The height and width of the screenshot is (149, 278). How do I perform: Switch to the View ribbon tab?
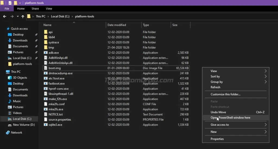(49, 8)
